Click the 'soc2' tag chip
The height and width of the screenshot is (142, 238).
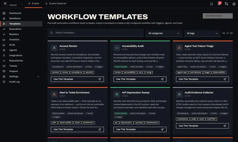(x=201, y=119)
